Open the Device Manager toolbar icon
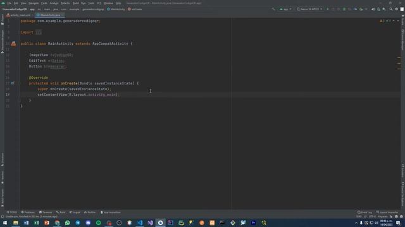The height and width of the screenshot is (227, 405). click(x=378, y=9)
